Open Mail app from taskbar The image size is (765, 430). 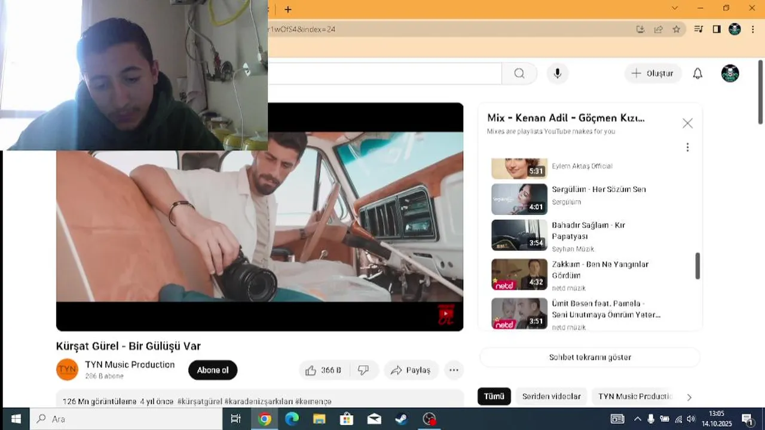point(374,419)
